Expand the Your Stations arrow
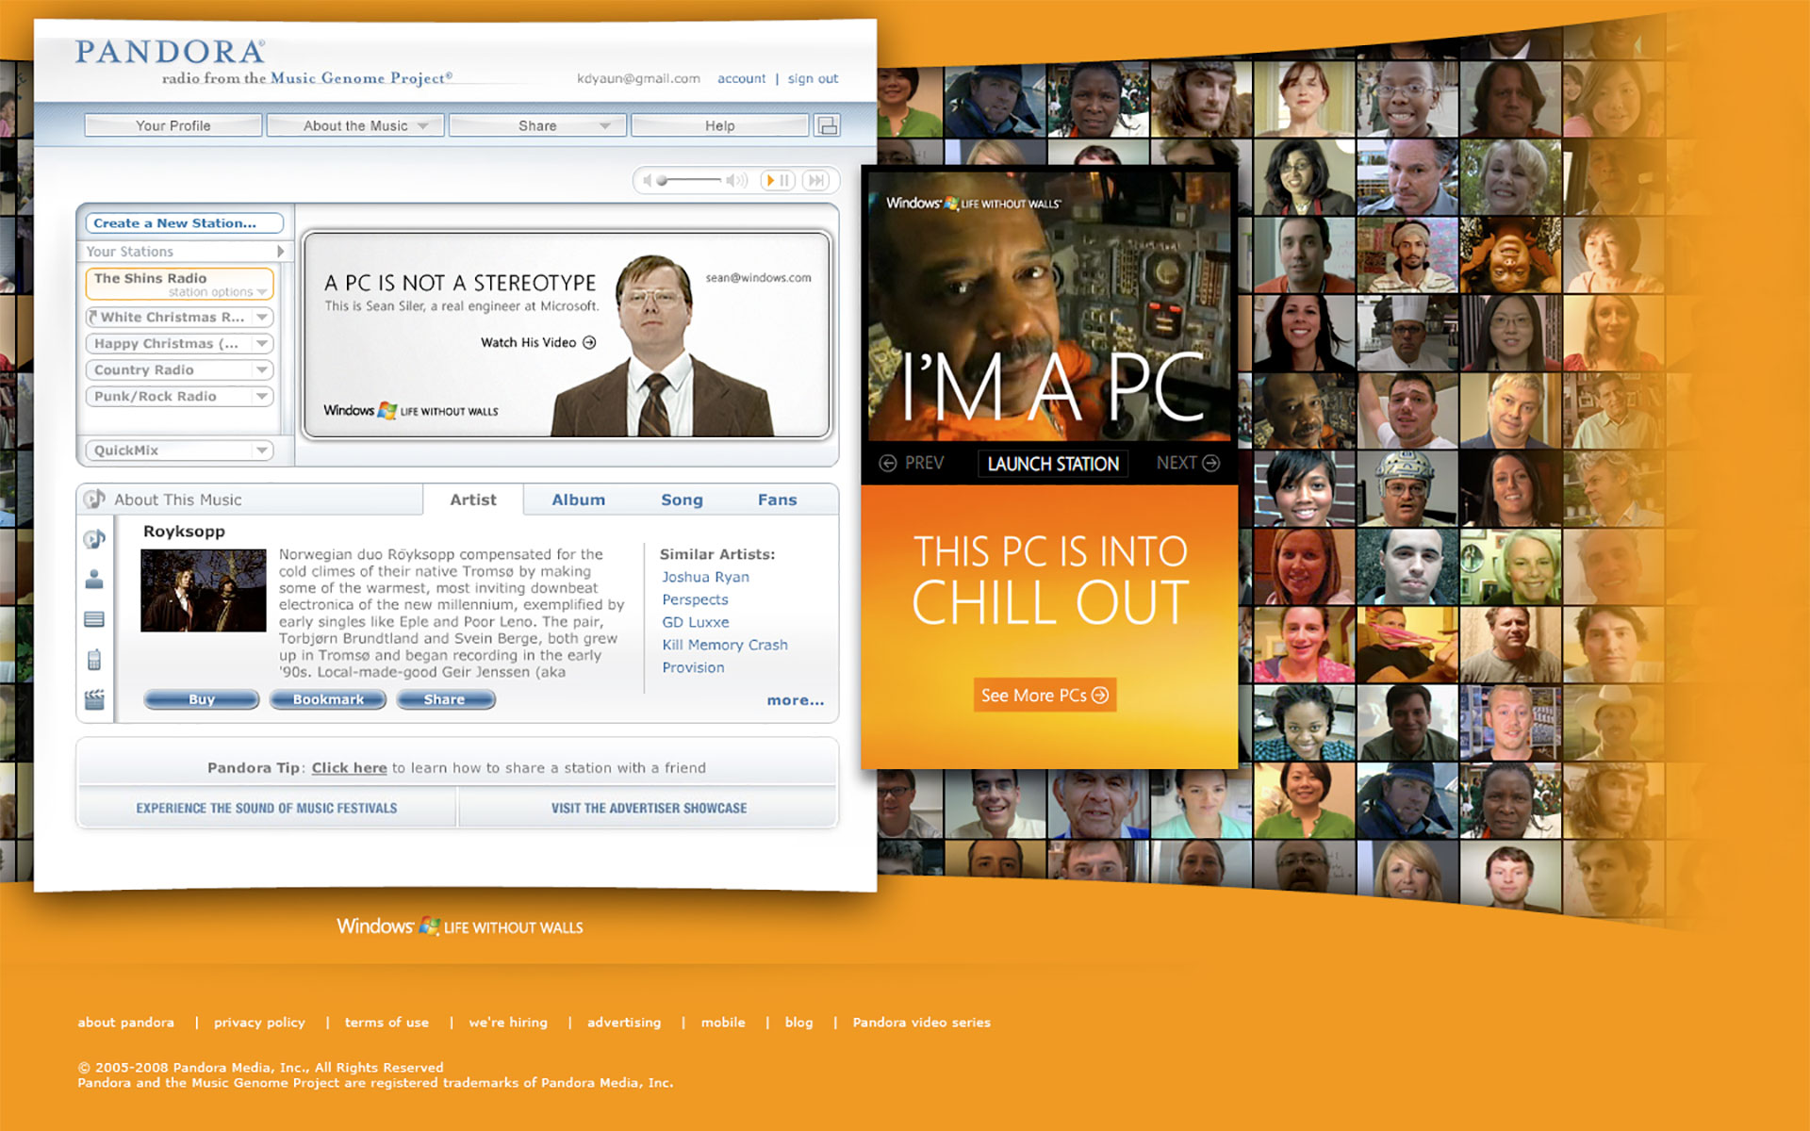1810x1131 pixels. [280, 252]
